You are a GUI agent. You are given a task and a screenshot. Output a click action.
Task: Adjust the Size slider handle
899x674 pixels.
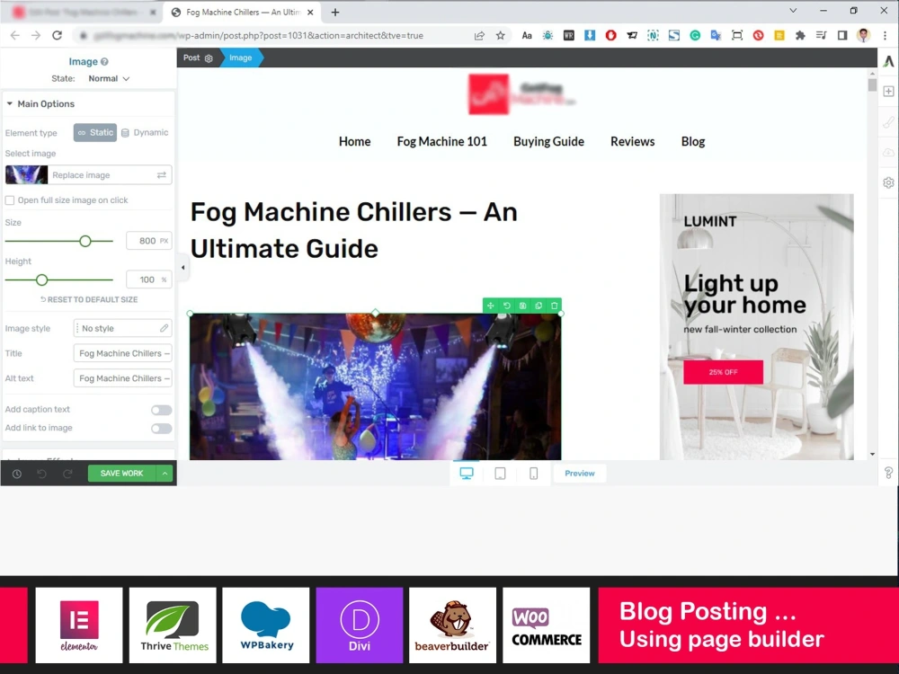[85, 241]
